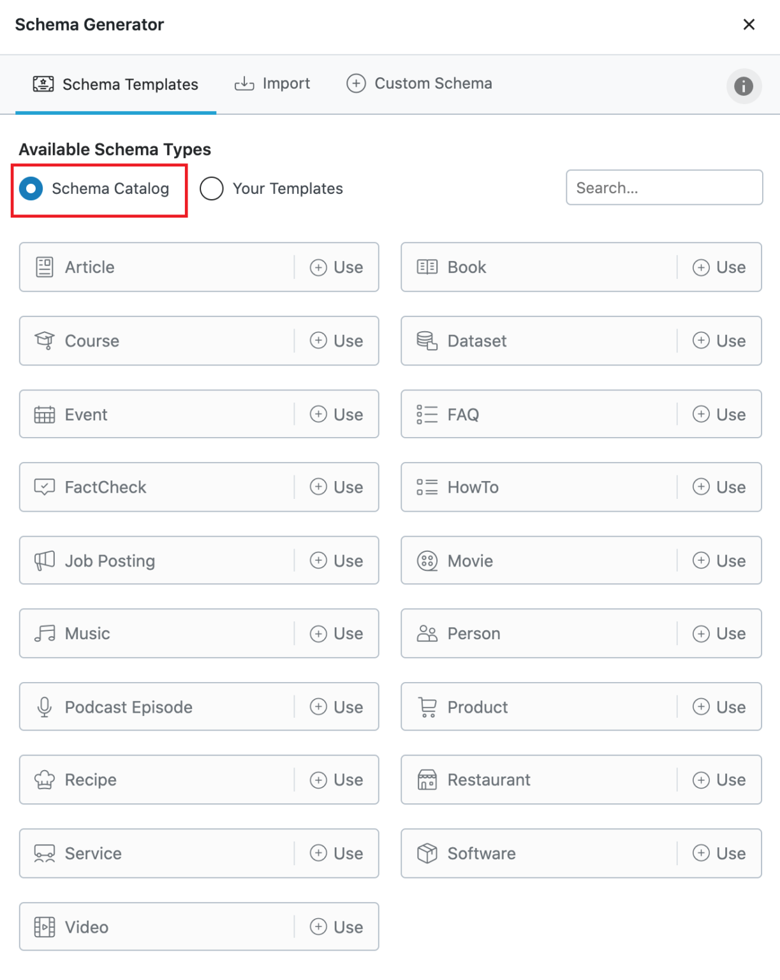Image resolution: width=780 pixels, height=980 pixels.
Task: Click the Job Posting megaphone icon
Action: (x=45, y=561)
